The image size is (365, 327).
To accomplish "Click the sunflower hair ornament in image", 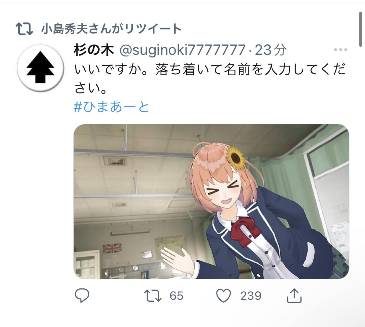I will point(236,158).
